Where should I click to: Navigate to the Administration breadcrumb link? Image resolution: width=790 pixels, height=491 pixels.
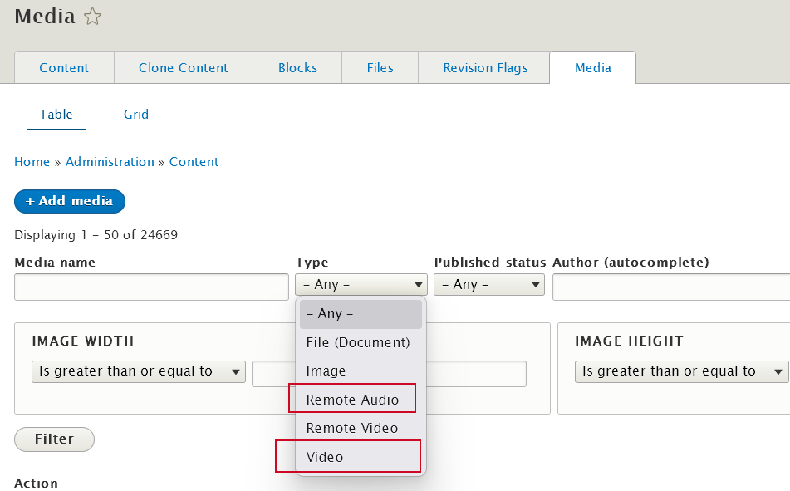point(110,161)
